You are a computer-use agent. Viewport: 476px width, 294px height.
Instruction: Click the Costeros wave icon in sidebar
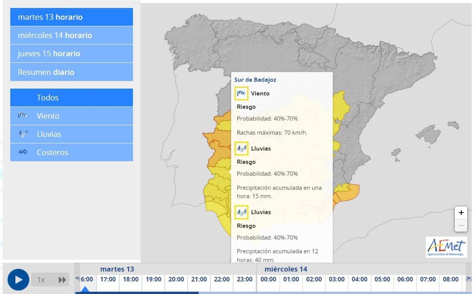(x=23, y=152)
